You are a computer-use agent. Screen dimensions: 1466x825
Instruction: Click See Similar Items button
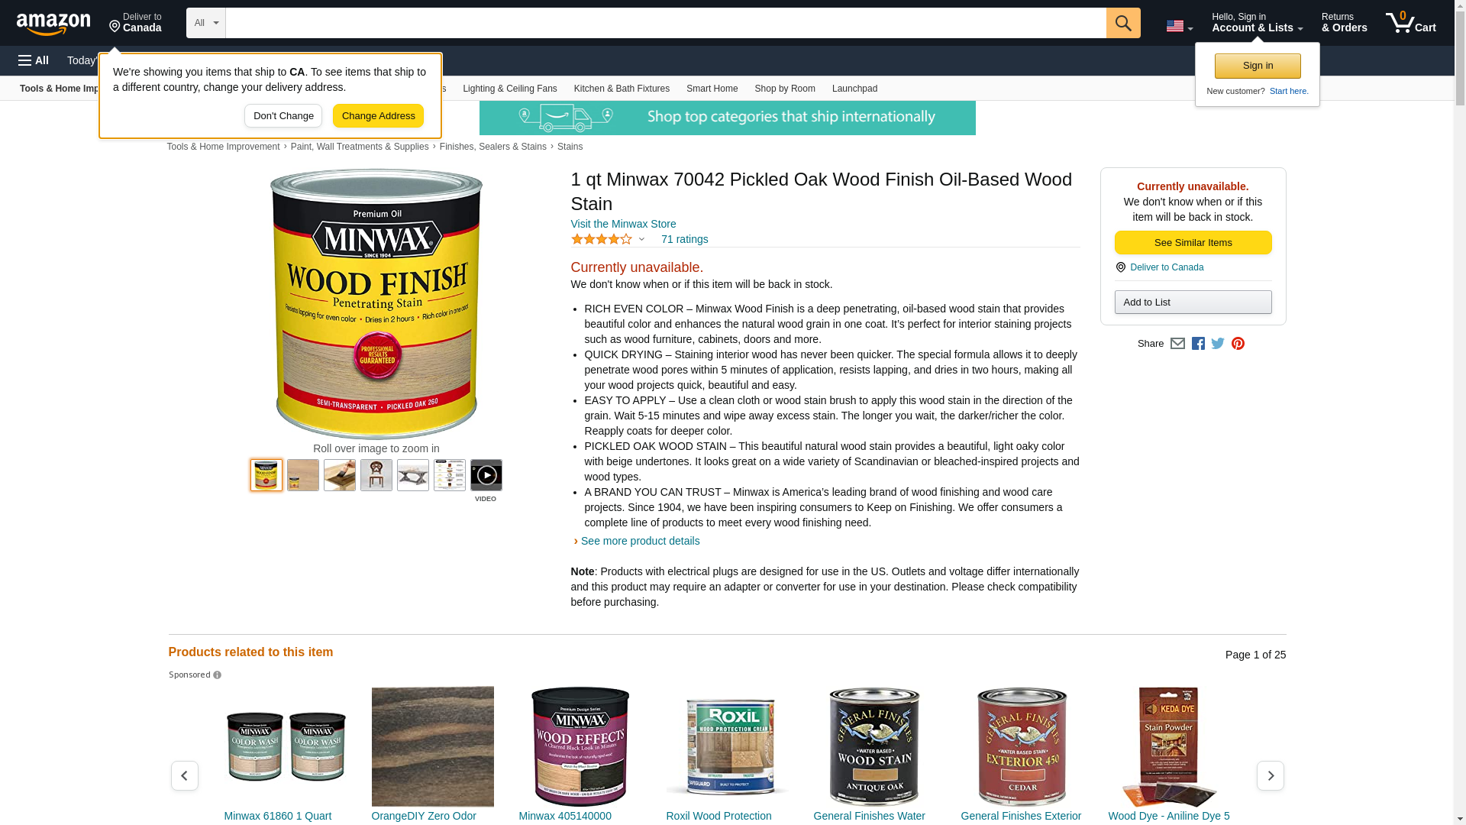[x=1193, y=243]
